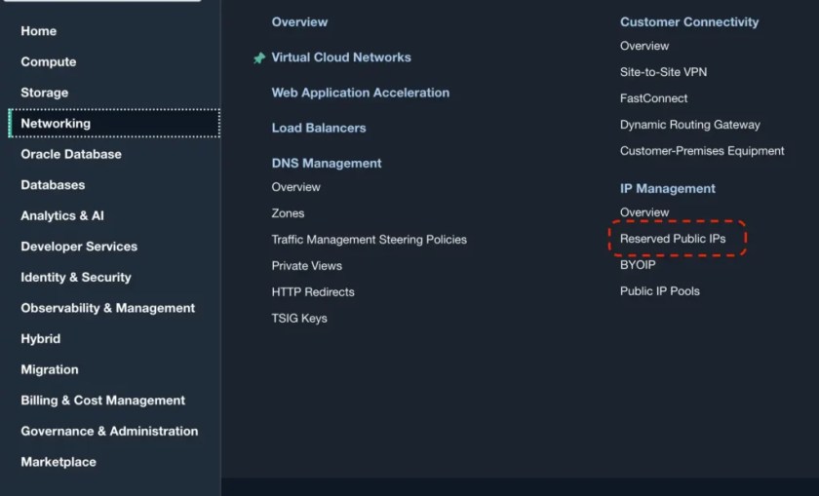819x496 pixels.
Task: Open Overview under IP Management
Action: 644,212
